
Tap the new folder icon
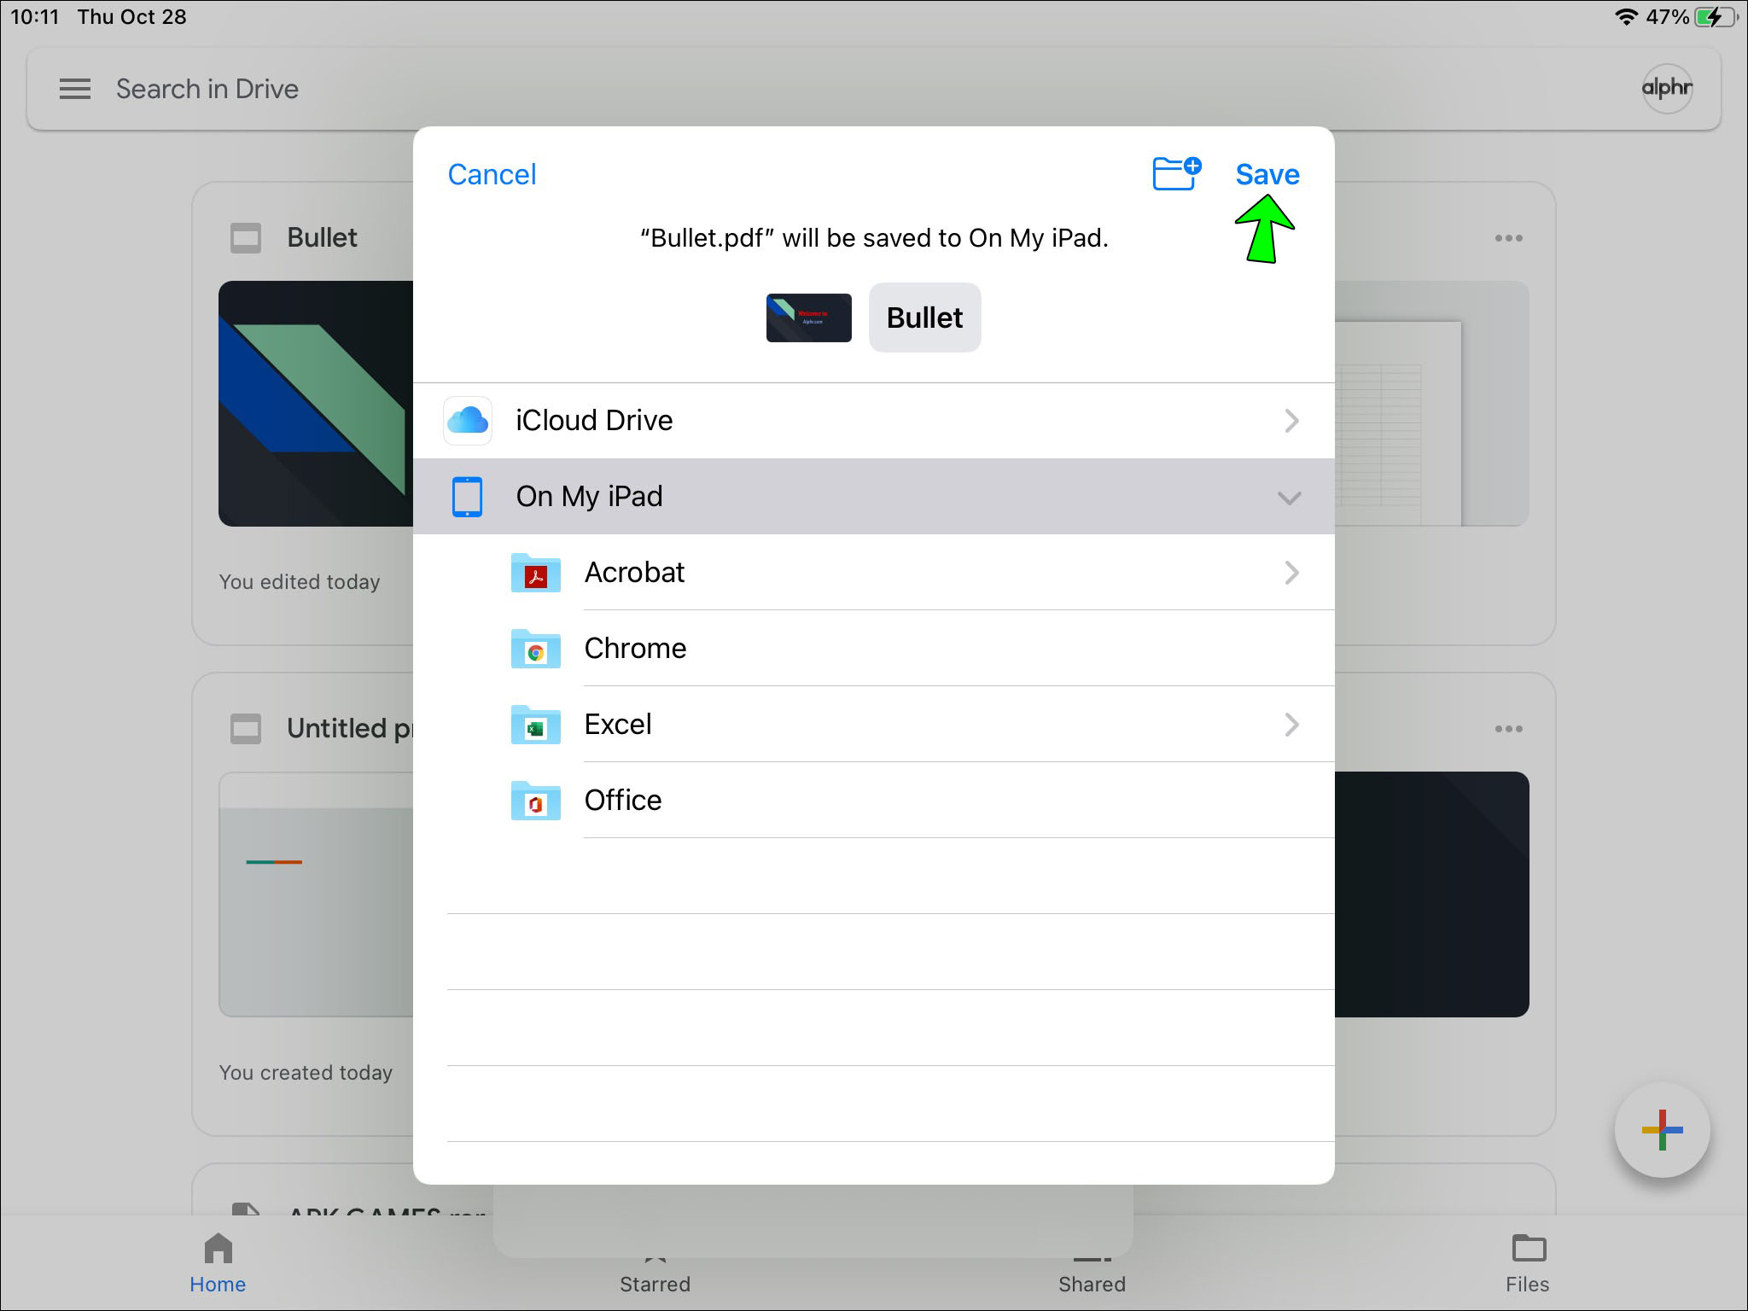click(x=1176, y=174)
